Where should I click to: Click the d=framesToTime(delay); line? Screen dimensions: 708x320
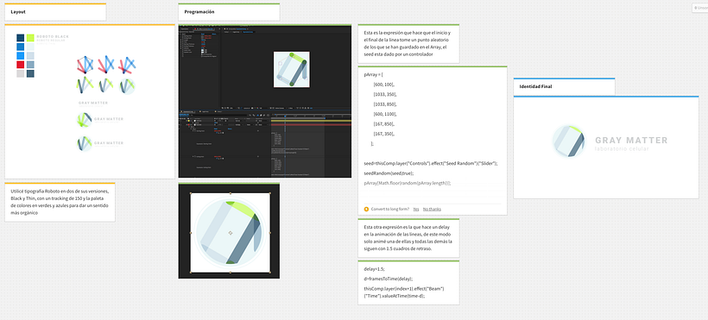point(389,279)
